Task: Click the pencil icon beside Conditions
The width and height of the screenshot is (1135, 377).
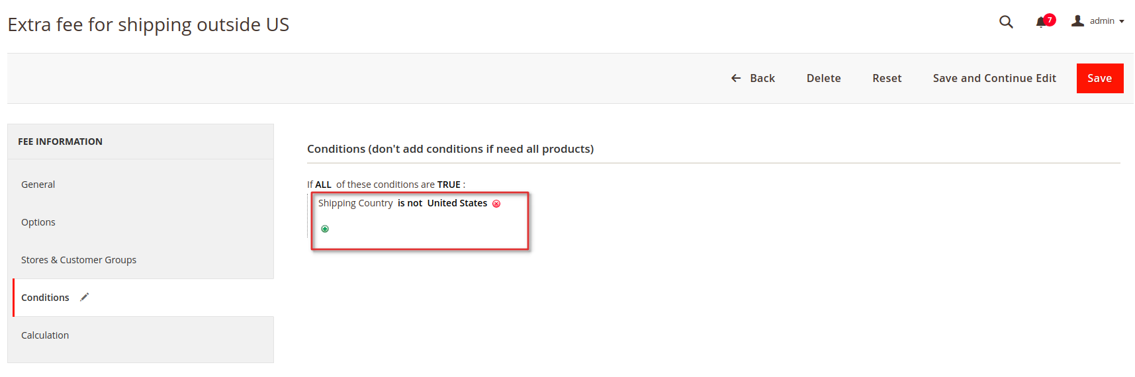Action: pyautogui.click(x=84, y=297)
